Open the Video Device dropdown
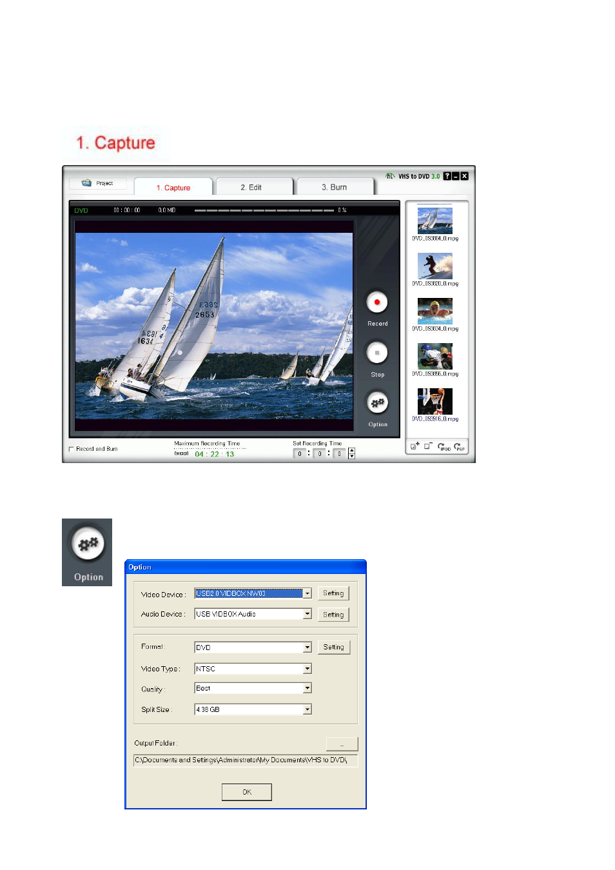615x870 pixels. pos(307,593)
